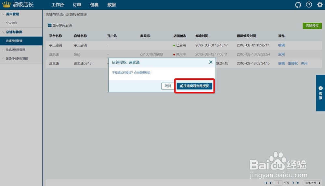Click the crown logo of 超级店长
The width and height of the screenshot is (325, 186).
click(x=6, y=5)
